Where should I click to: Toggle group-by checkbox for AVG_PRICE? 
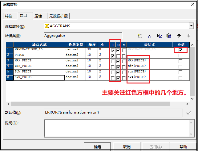pos(180,78)
